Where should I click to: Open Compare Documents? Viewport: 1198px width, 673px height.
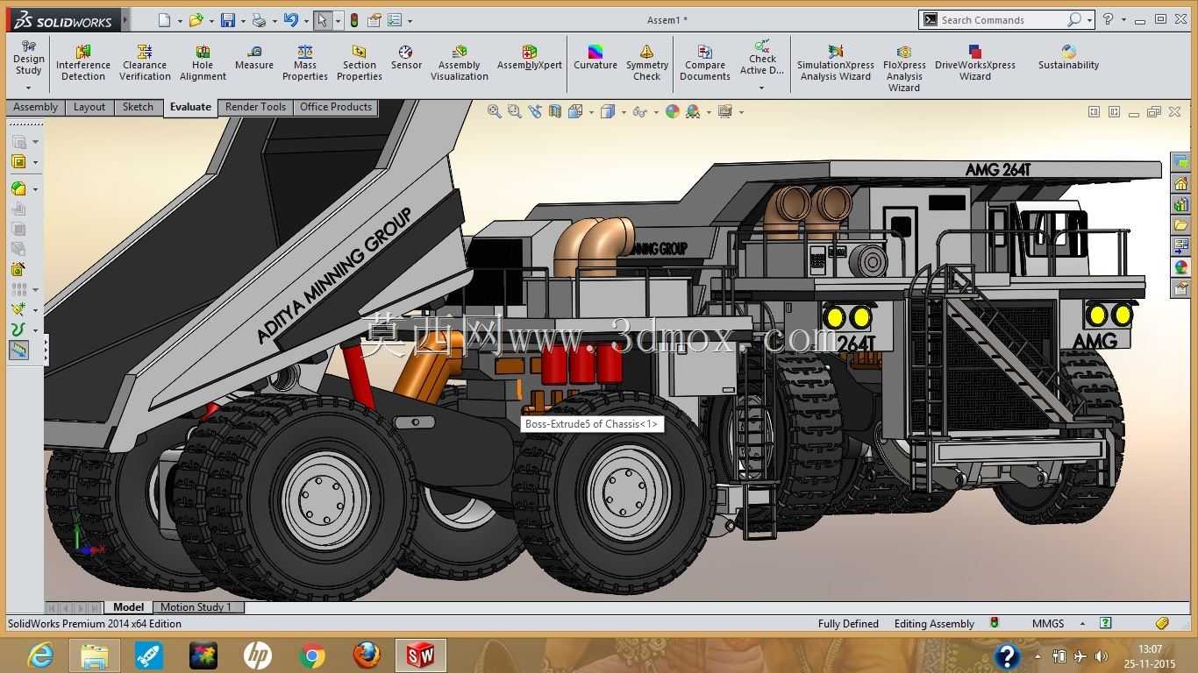(x=705, y=63)
